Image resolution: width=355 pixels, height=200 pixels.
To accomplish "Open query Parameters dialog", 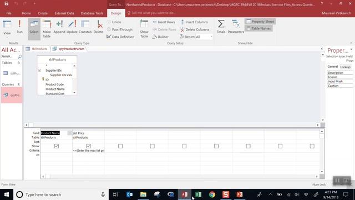I will (x=236, y=27).
